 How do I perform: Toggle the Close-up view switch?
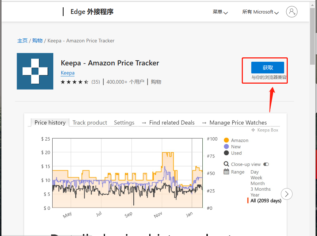(266, 164)
